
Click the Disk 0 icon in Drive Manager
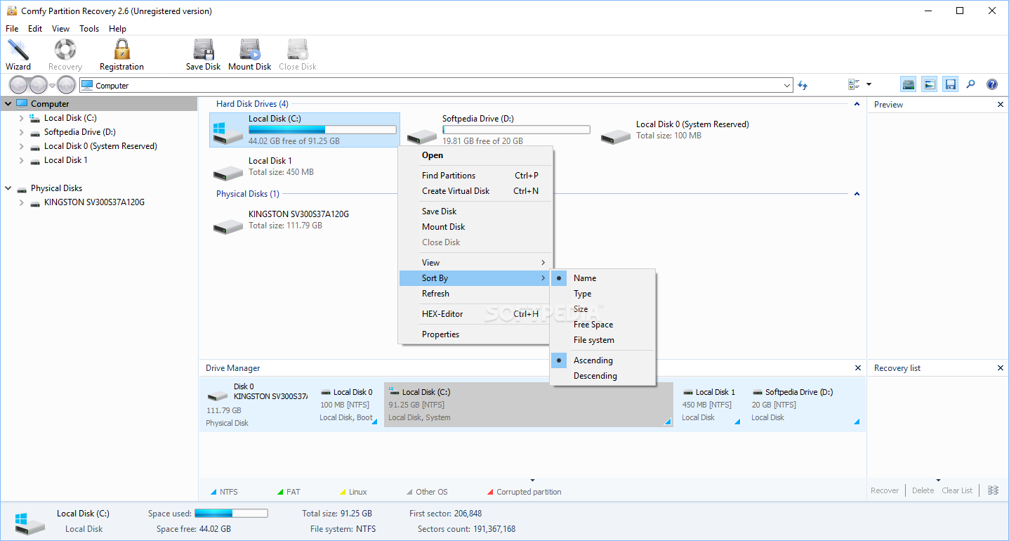pos(217,396)
